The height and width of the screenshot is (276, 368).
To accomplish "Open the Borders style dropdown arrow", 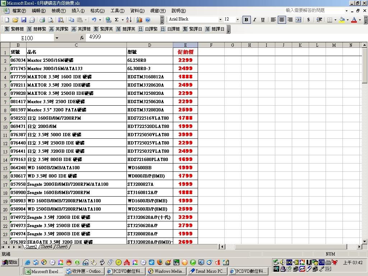I will 335,20.
